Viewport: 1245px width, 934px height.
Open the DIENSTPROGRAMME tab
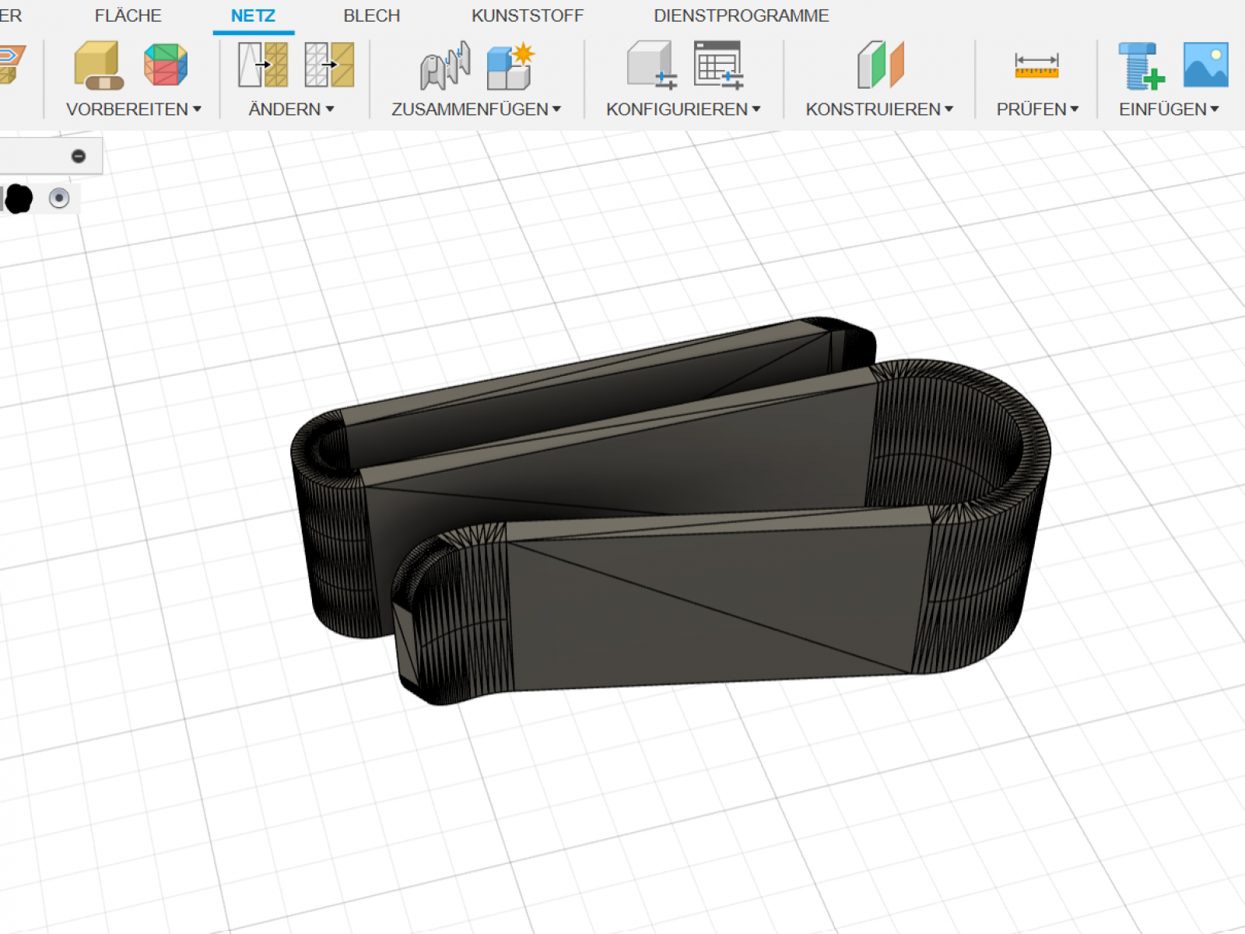[741, 16]
